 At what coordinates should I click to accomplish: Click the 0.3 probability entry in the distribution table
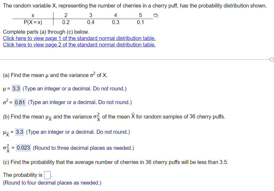[115, 22]
